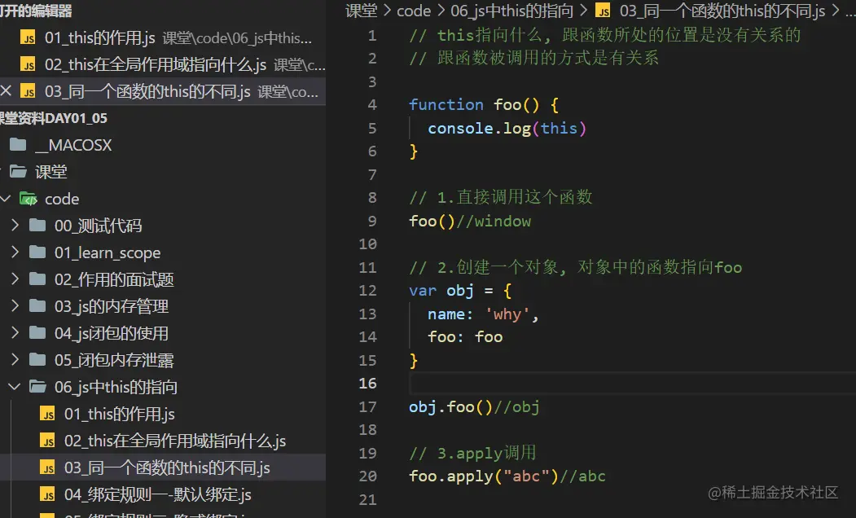Click JS icon of 03_同一个函数 in open editors
856x518 pixels.
click(28, 91)
